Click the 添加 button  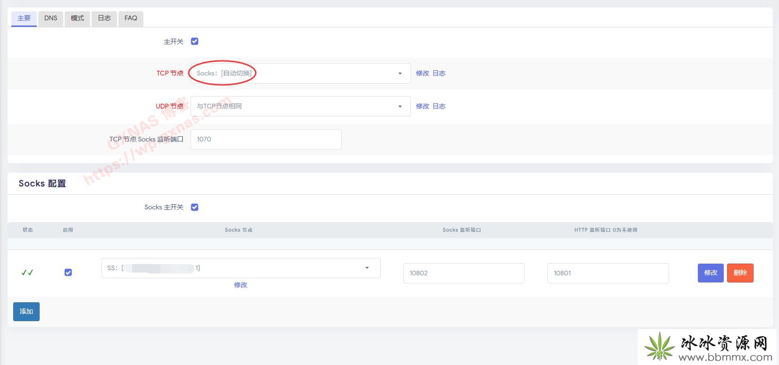pyautogui.click(x=26, y=312)
